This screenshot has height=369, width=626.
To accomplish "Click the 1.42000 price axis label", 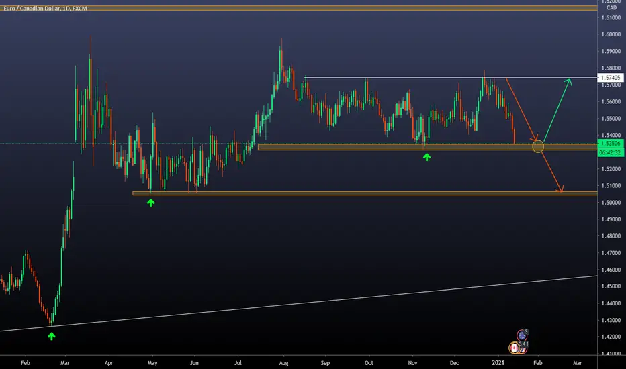I will (x=611, y=337).
